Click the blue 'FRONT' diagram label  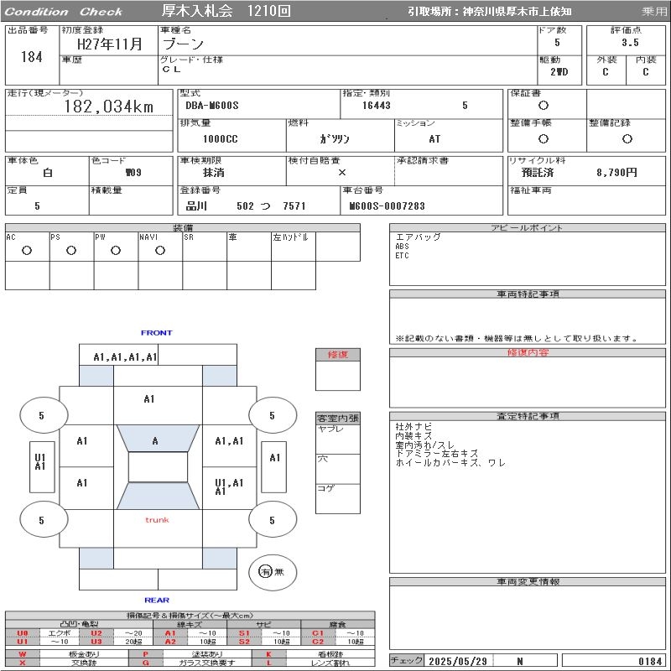point(157,333)
